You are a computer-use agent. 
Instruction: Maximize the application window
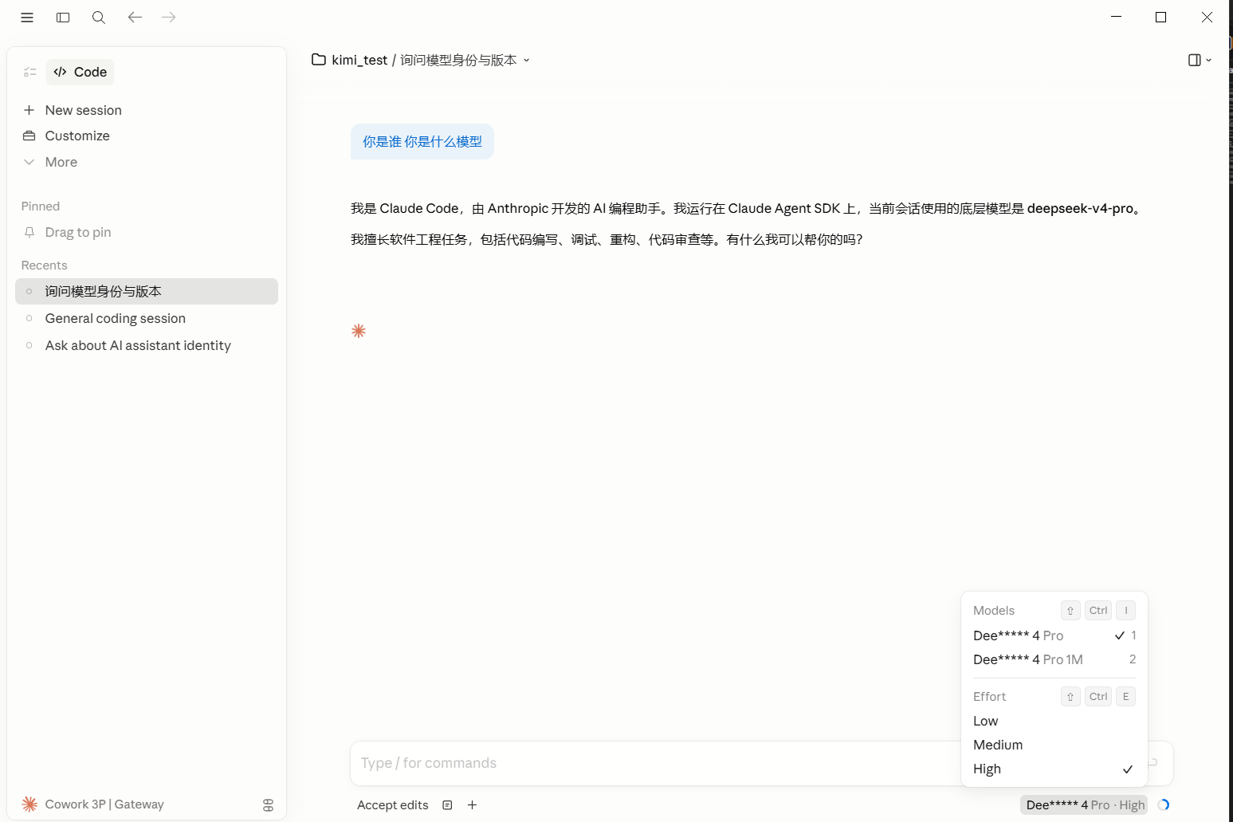coord(1161,17)
